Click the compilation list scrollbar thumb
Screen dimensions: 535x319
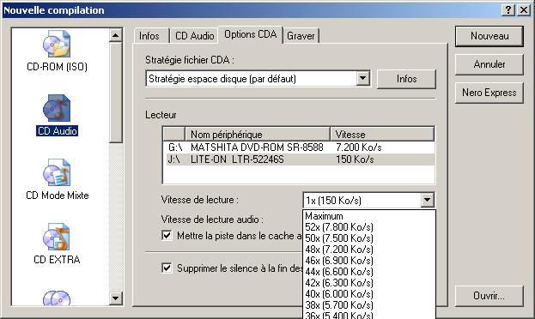pos(116,92)
